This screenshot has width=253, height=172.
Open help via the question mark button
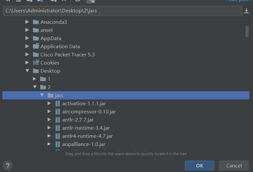click(x=7, y=165)
